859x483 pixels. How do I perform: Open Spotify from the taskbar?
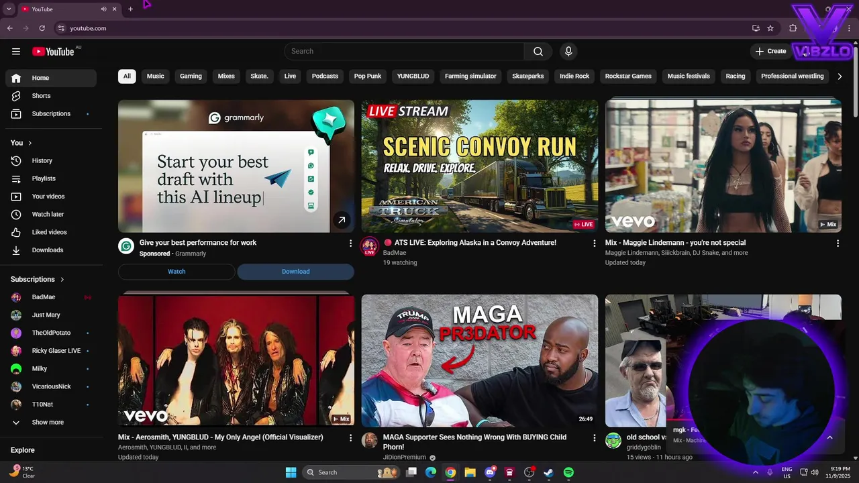pyautogui.click(x=568, y=472)
